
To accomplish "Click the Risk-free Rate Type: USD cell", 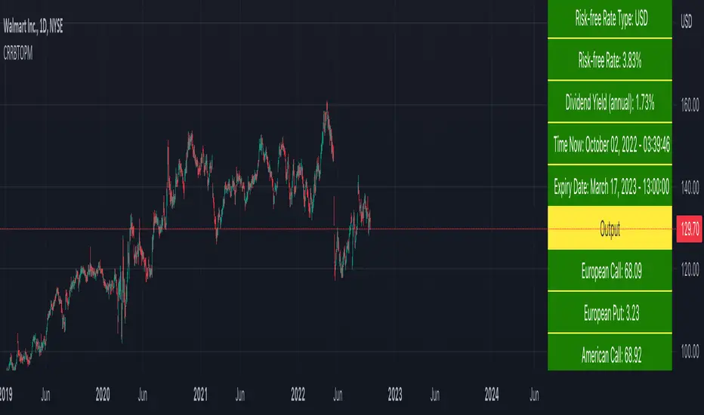I will click(x=610, y=18).
